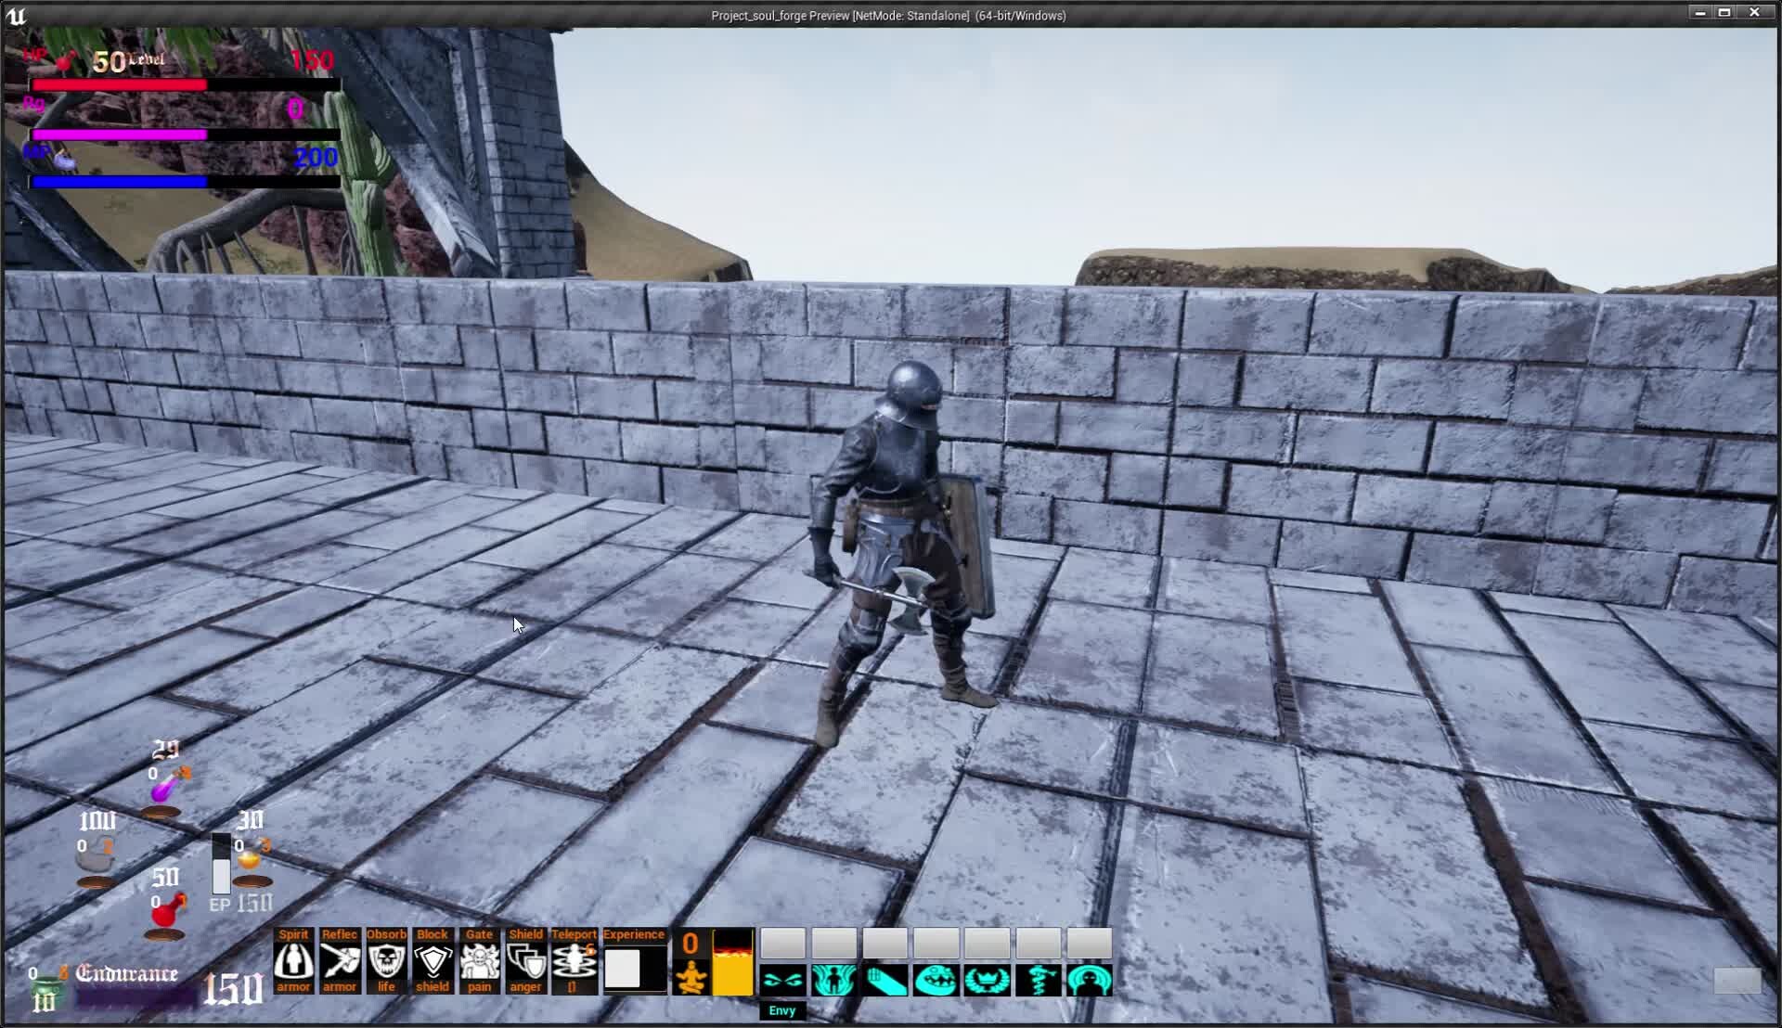The image size is (1782, 1028).
Task: Click the Envy label text
Action: pos(782,1011)
